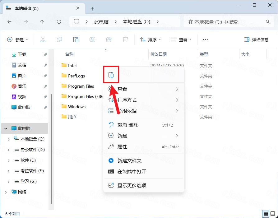Choose 显示更多选项 from the context menu
Image resolution: width=278 pixels, height=218 pixels.
144,186
